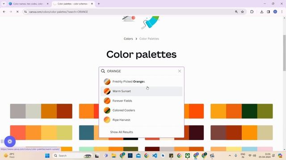Open the brown, rust, orange, beige palette
The image size is (286, 160).
(242, 132)
